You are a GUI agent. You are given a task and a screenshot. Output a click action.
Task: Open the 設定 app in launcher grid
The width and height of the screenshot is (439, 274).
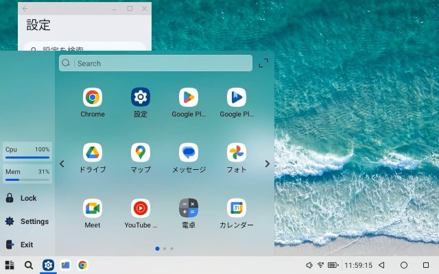click(140, 102)
